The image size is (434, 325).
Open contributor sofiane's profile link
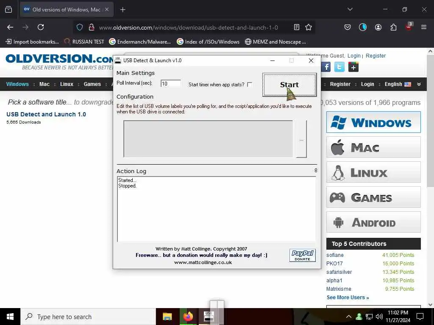(335, 255)
